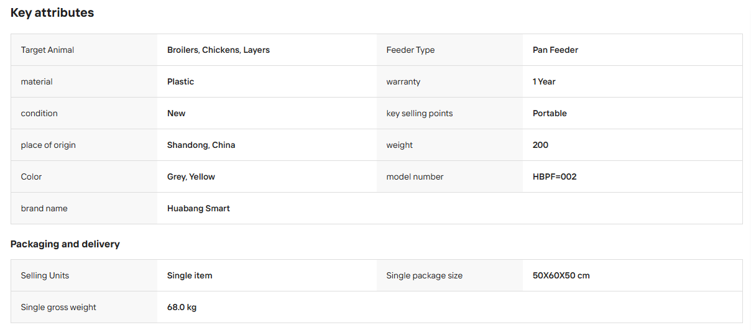The height and width of the screenshot is (330, 751).
Task: Select model number 'HBPF=002'
Action: [555, 176]
